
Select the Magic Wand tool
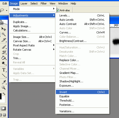4,34
